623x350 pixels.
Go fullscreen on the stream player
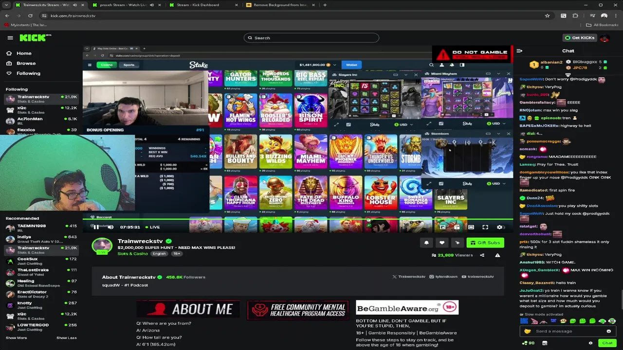pyautogui.click(x=485, y=227)
